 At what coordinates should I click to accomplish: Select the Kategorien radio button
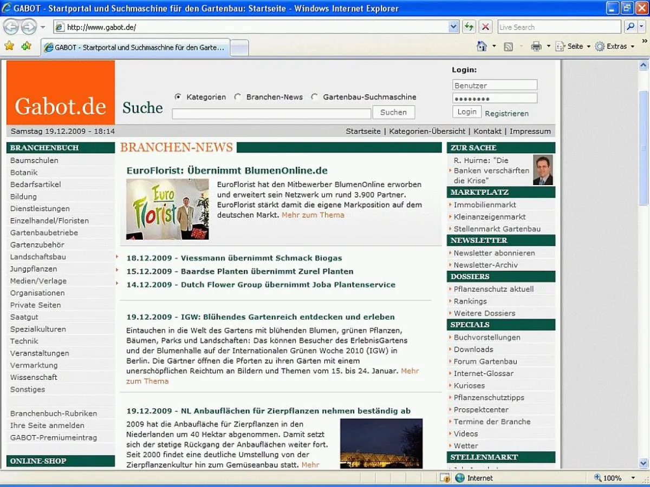click(x=178, y=97)
